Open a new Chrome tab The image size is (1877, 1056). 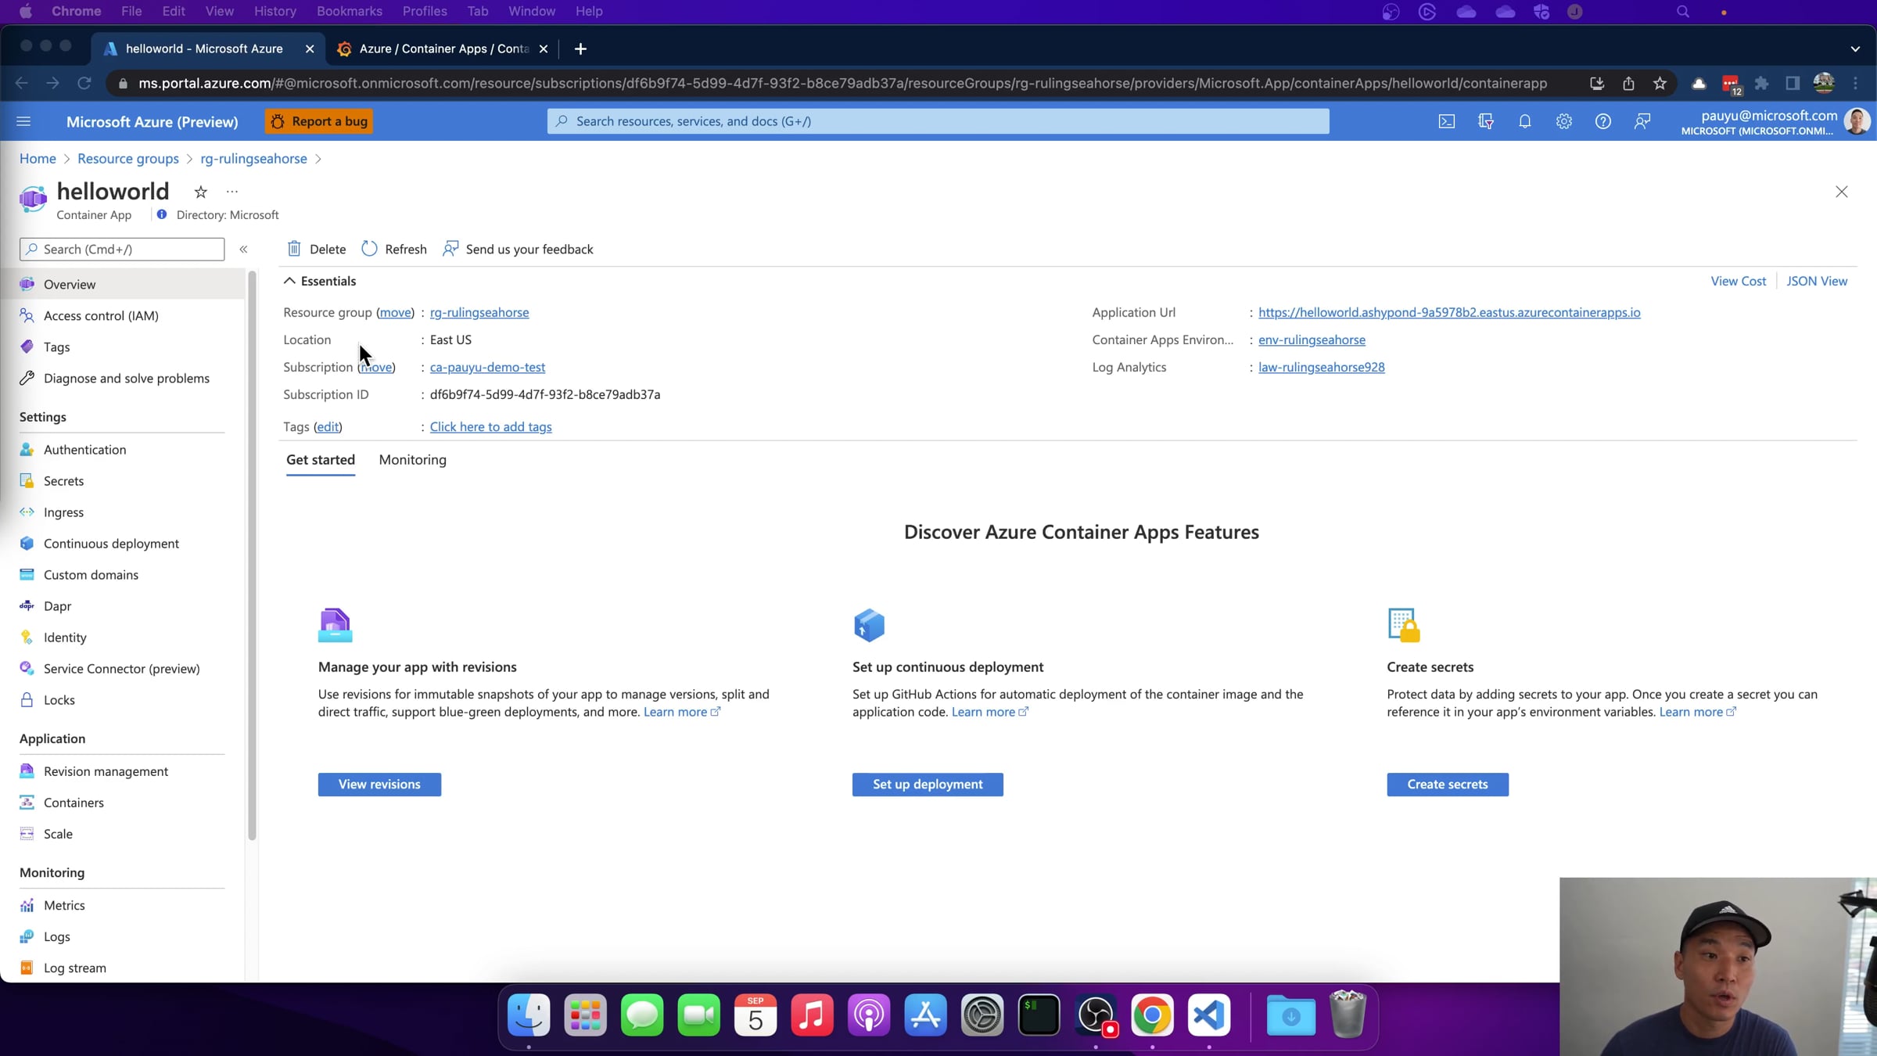coord(580,48)
